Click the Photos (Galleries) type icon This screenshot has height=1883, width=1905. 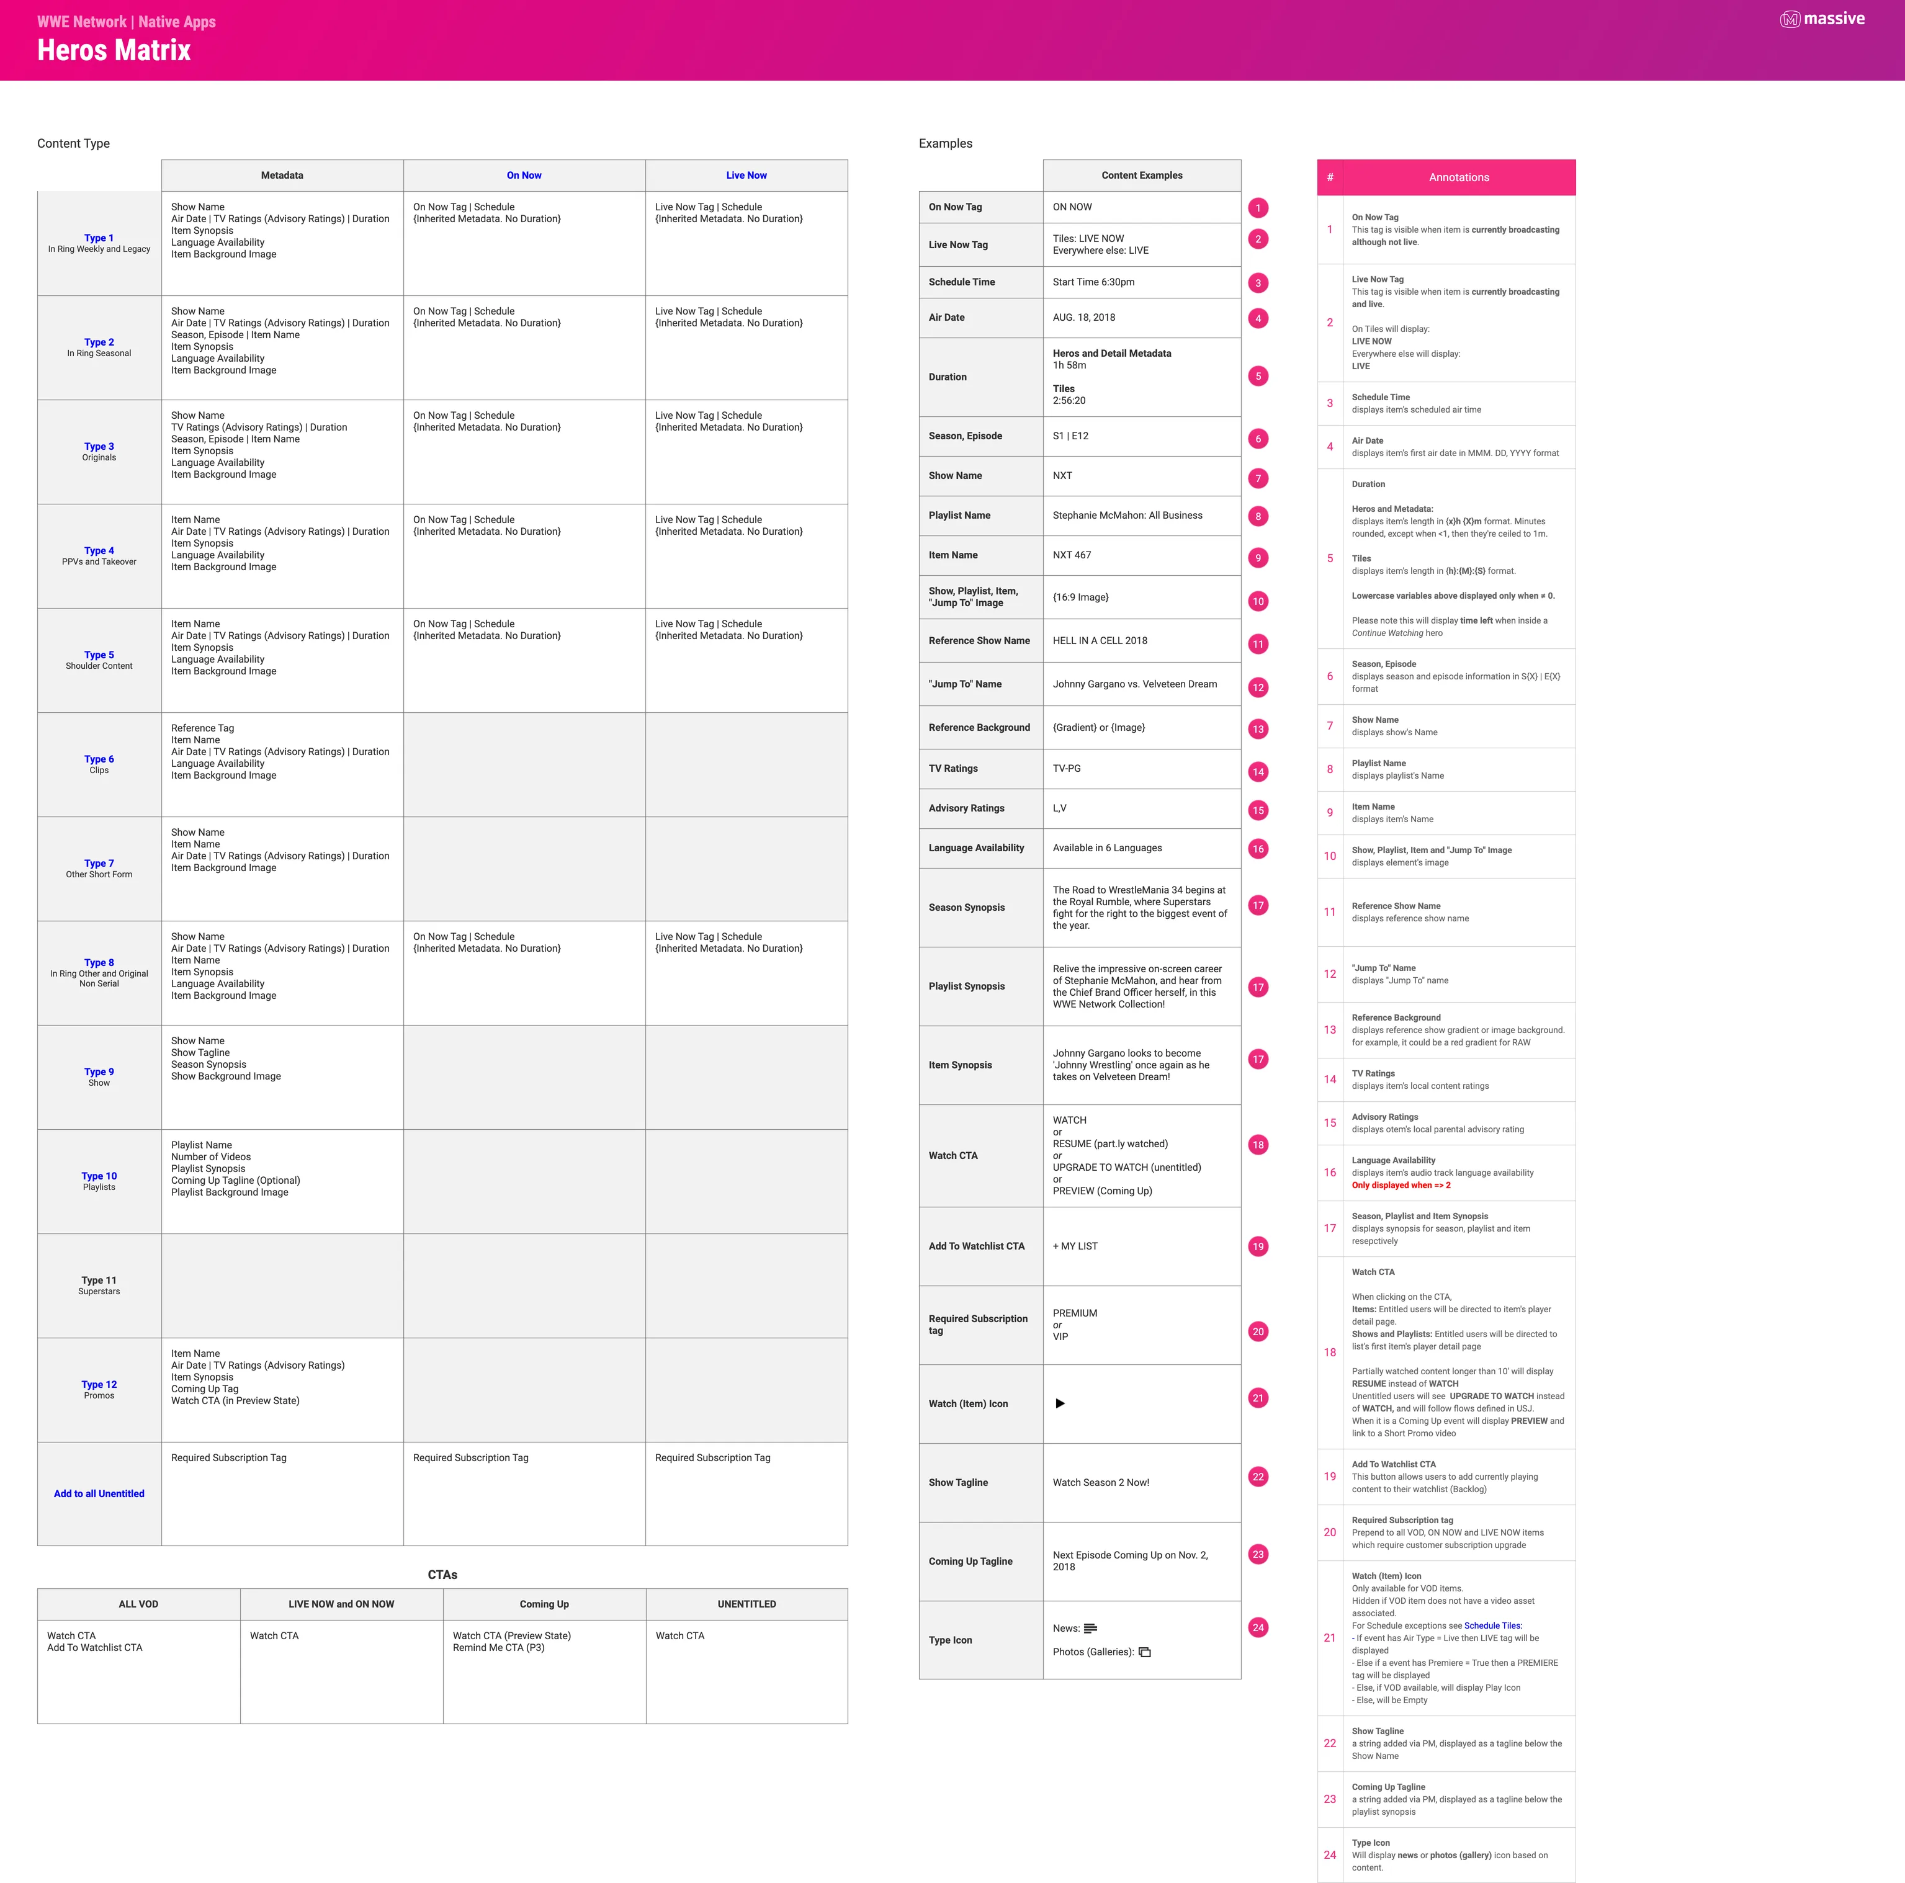pos(1145,1652)
